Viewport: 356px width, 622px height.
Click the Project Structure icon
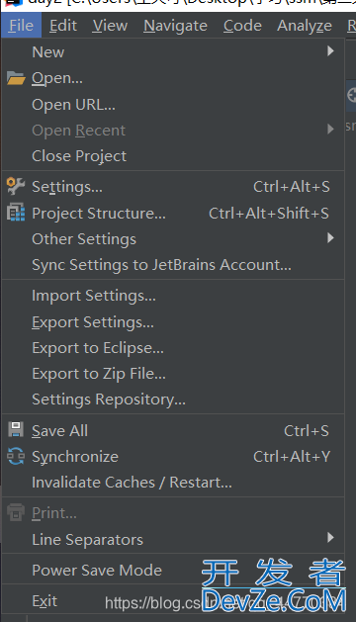(16, 213)
